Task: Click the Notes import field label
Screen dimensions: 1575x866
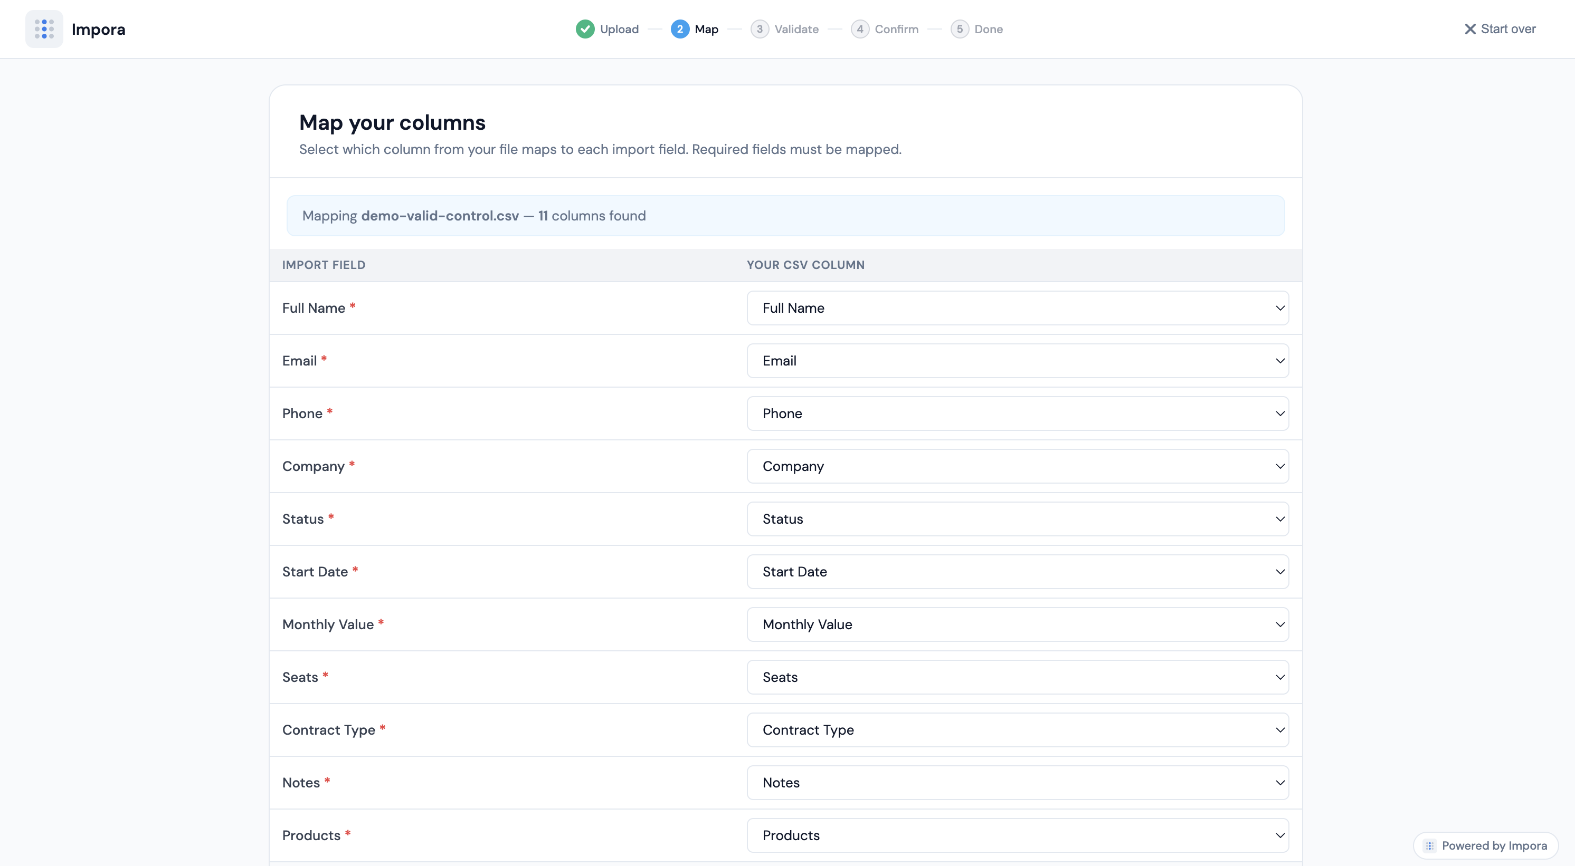Action: 301,783
